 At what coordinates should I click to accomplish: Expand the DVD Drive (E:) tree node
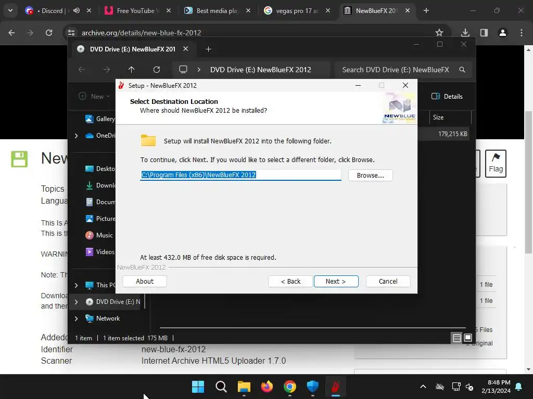click(x=76, y=302)
